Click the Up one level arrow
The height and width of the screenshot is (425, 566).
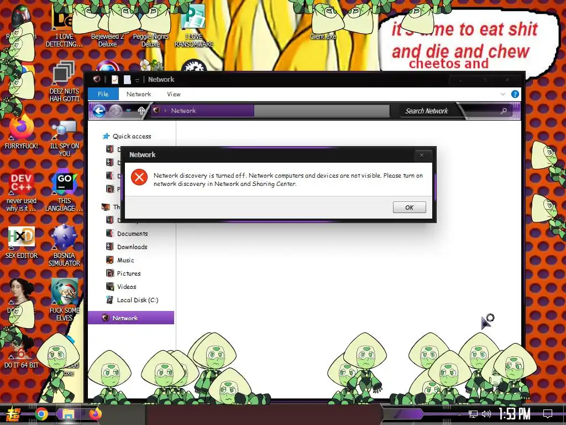(141, 111)
